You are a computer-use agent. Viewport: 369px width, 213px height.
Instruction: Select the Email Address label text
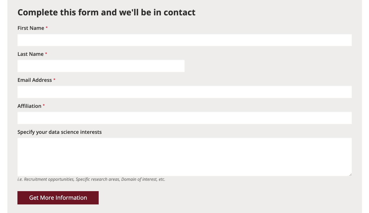point(35,80)
